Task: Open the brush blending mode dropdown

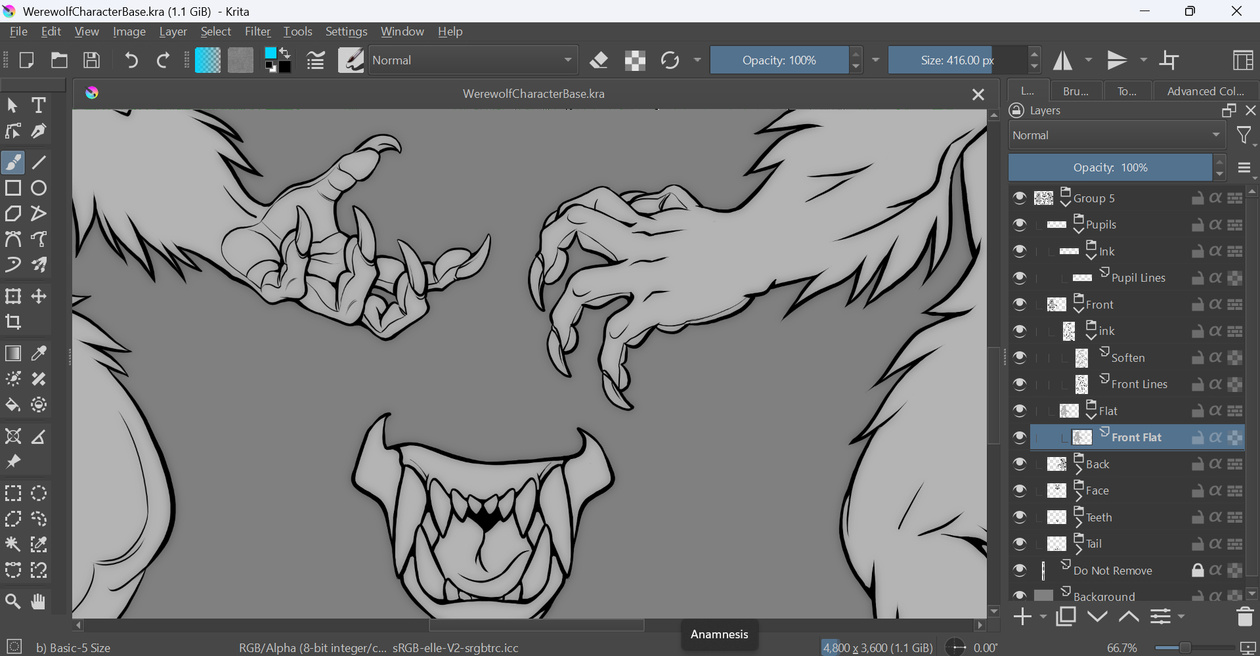Action: (473, 60)
